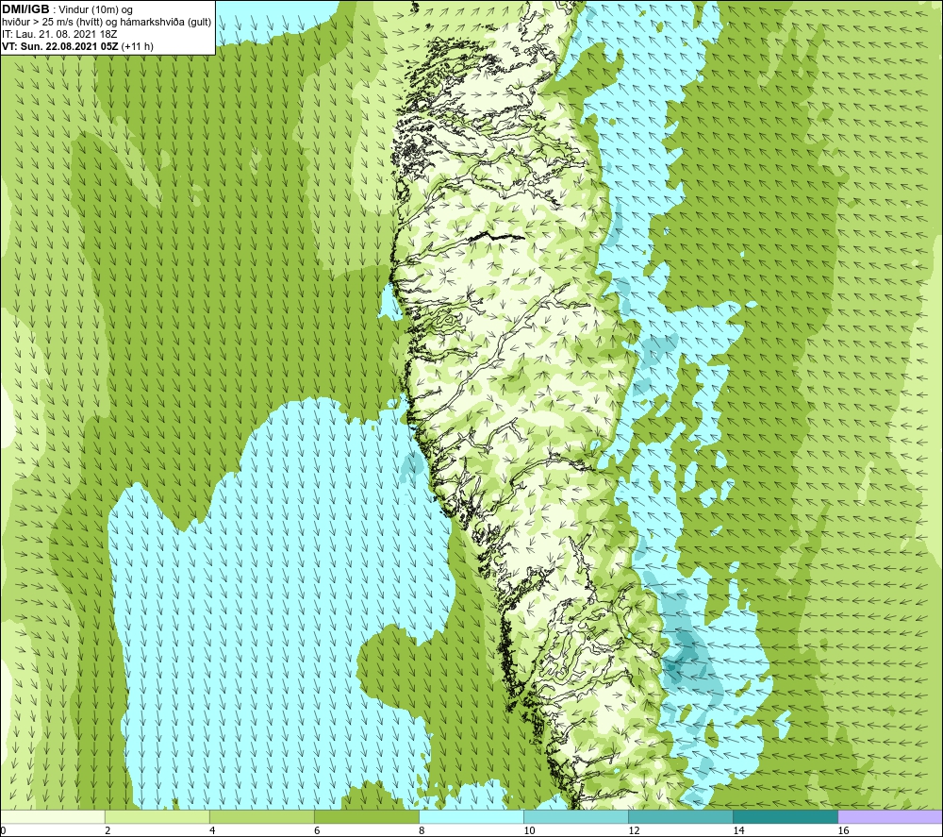943x837 pixels.
Task: Click the scale label '2'
Action: click(x=108, y=831)
